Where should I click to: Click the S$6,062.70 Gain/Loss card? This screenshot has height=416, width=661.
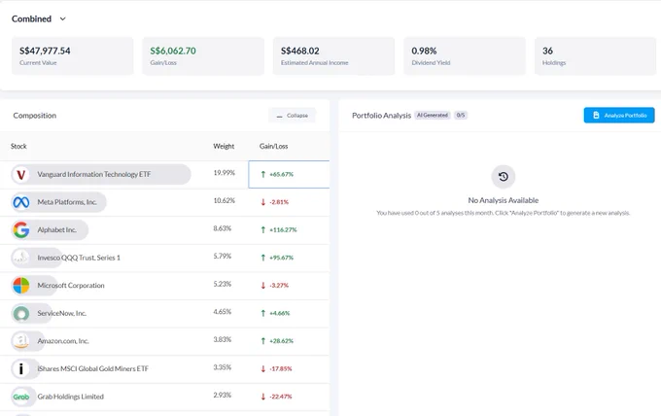[x=203, y=56]
